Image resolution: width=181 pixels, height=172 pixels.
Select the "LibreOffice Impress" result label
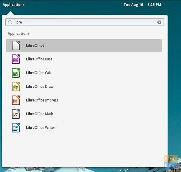tap(42, 100)
